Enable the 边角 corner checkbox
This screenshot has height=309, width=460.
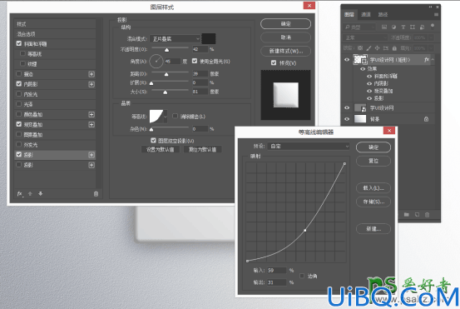pyautogui.click(x=302, y=276)
